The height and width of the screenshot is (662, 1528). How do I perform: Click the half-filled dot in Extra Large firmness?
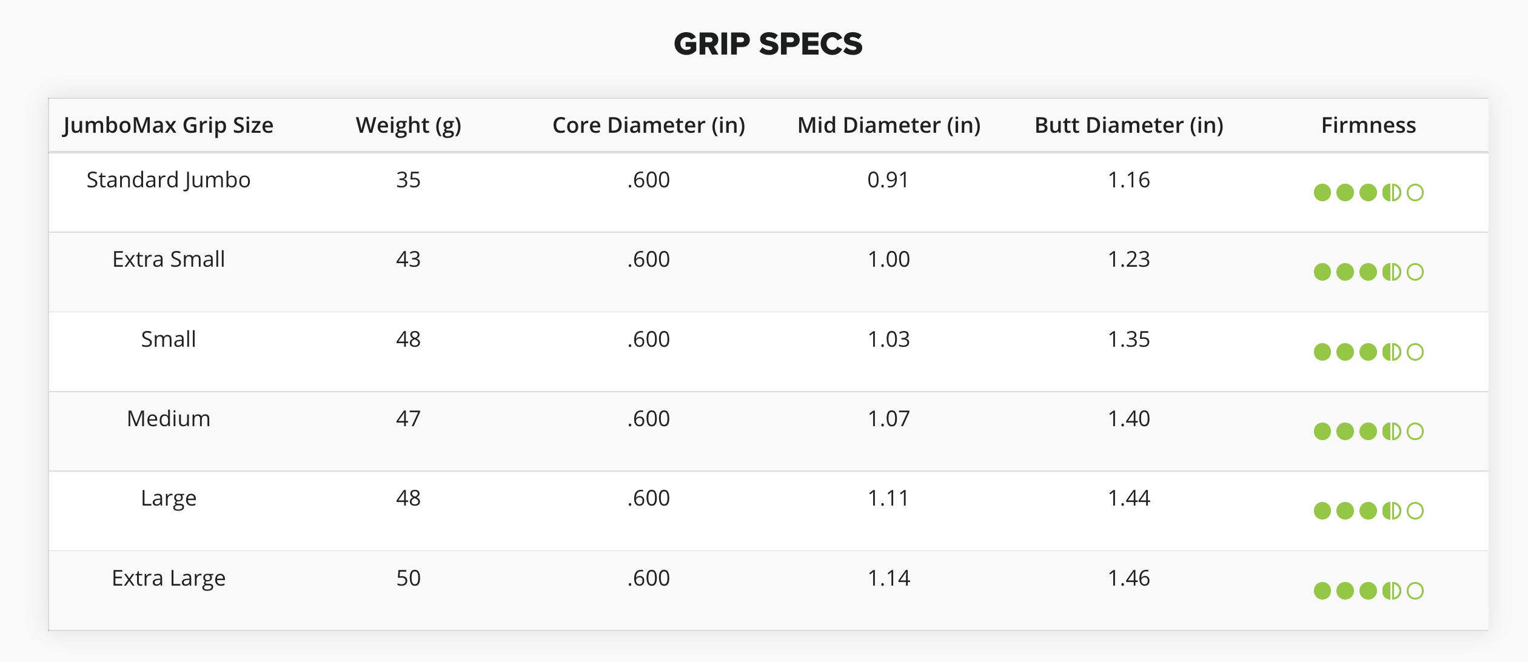tap(1392, 591)
